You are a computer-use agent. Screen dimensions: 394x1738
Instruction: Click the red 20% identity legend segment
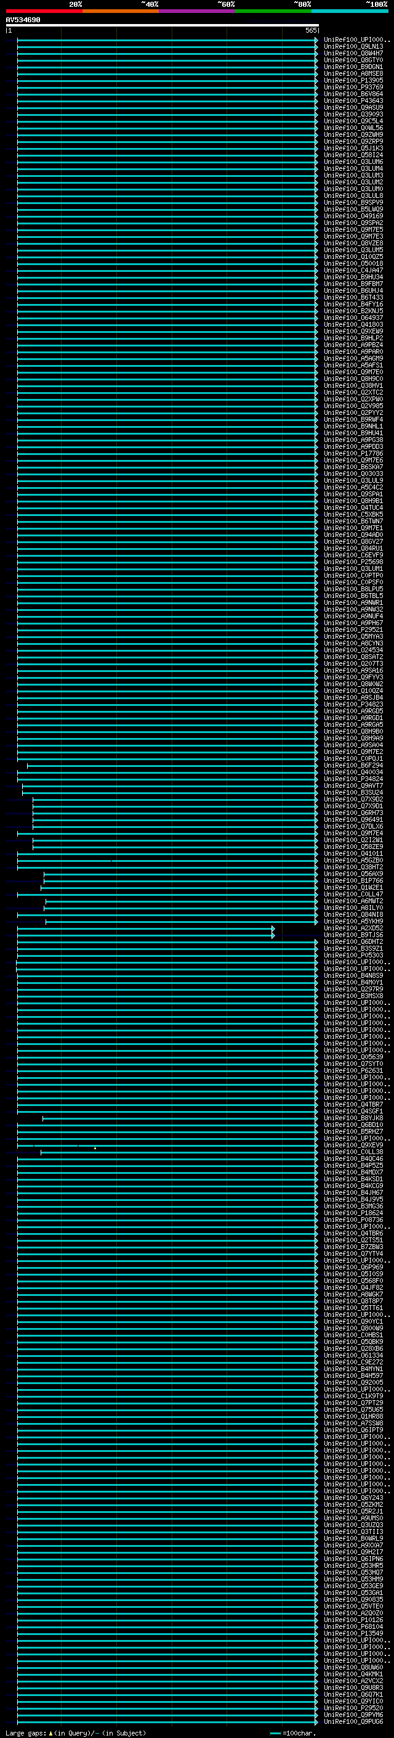[x=44, y=11]
